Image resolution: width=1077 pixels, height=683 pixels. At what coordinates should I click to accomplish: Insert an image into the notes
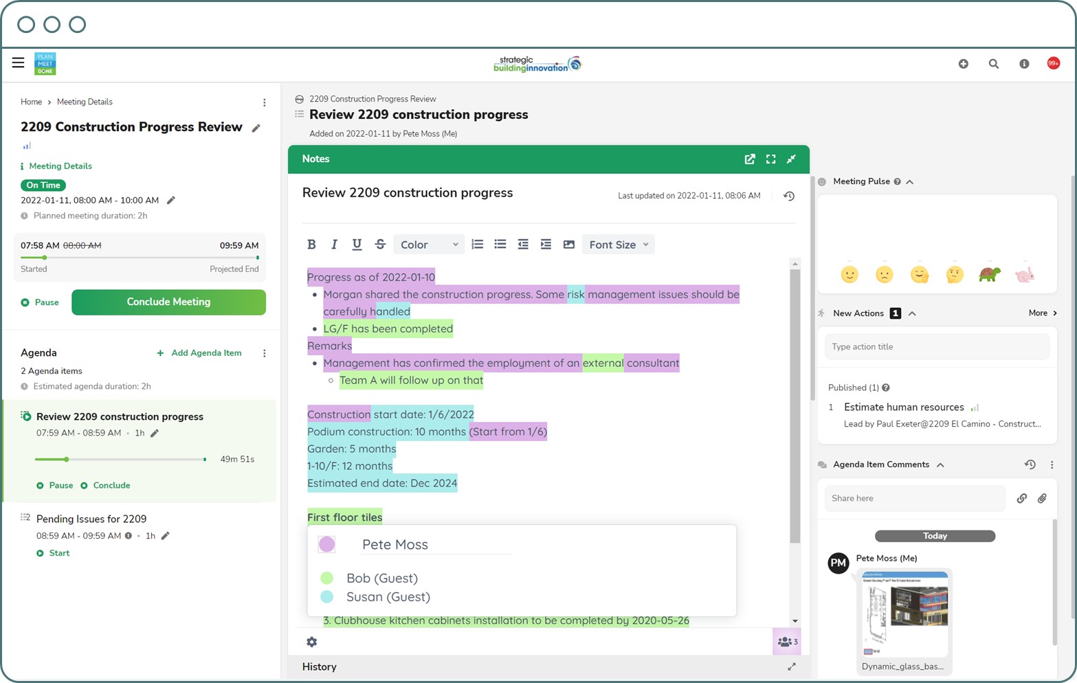click(568, 245)
